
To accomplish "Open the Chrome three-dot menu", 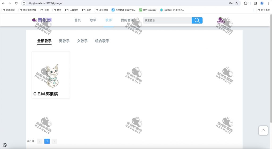I will click(x=268, y=3).
